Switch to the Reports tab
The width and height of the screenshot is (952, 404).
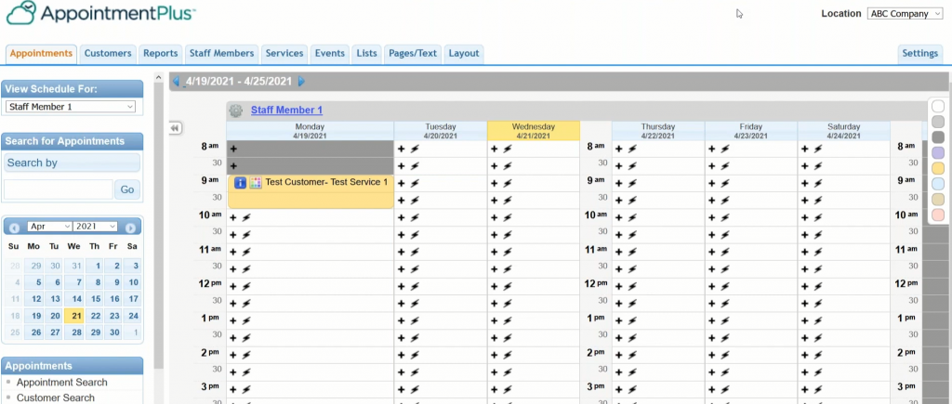(160, 53)
